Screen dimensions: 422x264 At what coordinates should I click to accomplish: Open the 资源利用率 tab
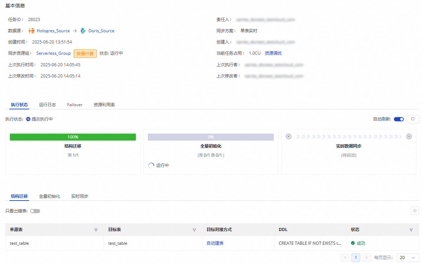pos(104,104)
